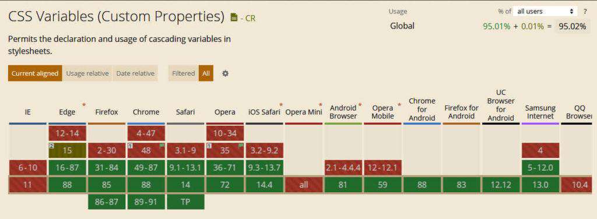Click the red IE 11 support cell

28,185
